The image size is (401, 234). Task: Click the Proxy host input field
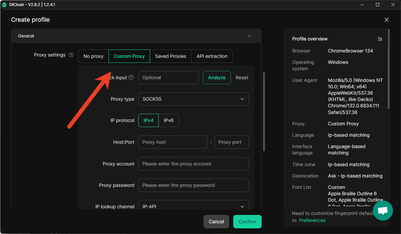pos(172,142)
